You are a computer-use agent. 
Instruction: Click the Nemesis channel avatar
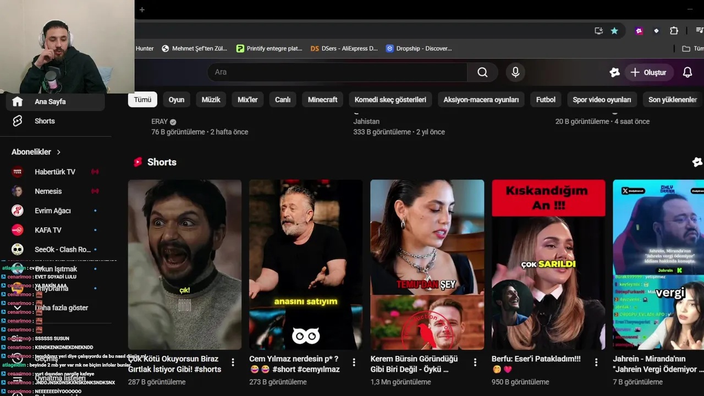point(18,191)
